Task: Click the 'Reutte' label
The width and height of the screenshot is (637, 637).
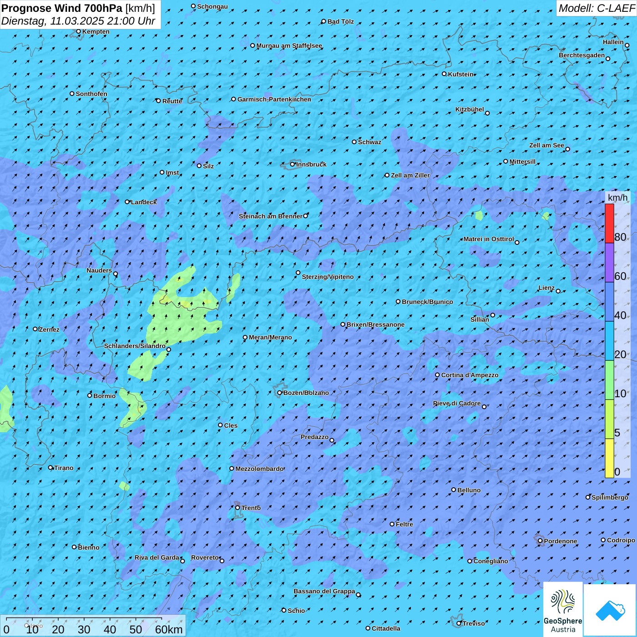Action: (172, 101)
